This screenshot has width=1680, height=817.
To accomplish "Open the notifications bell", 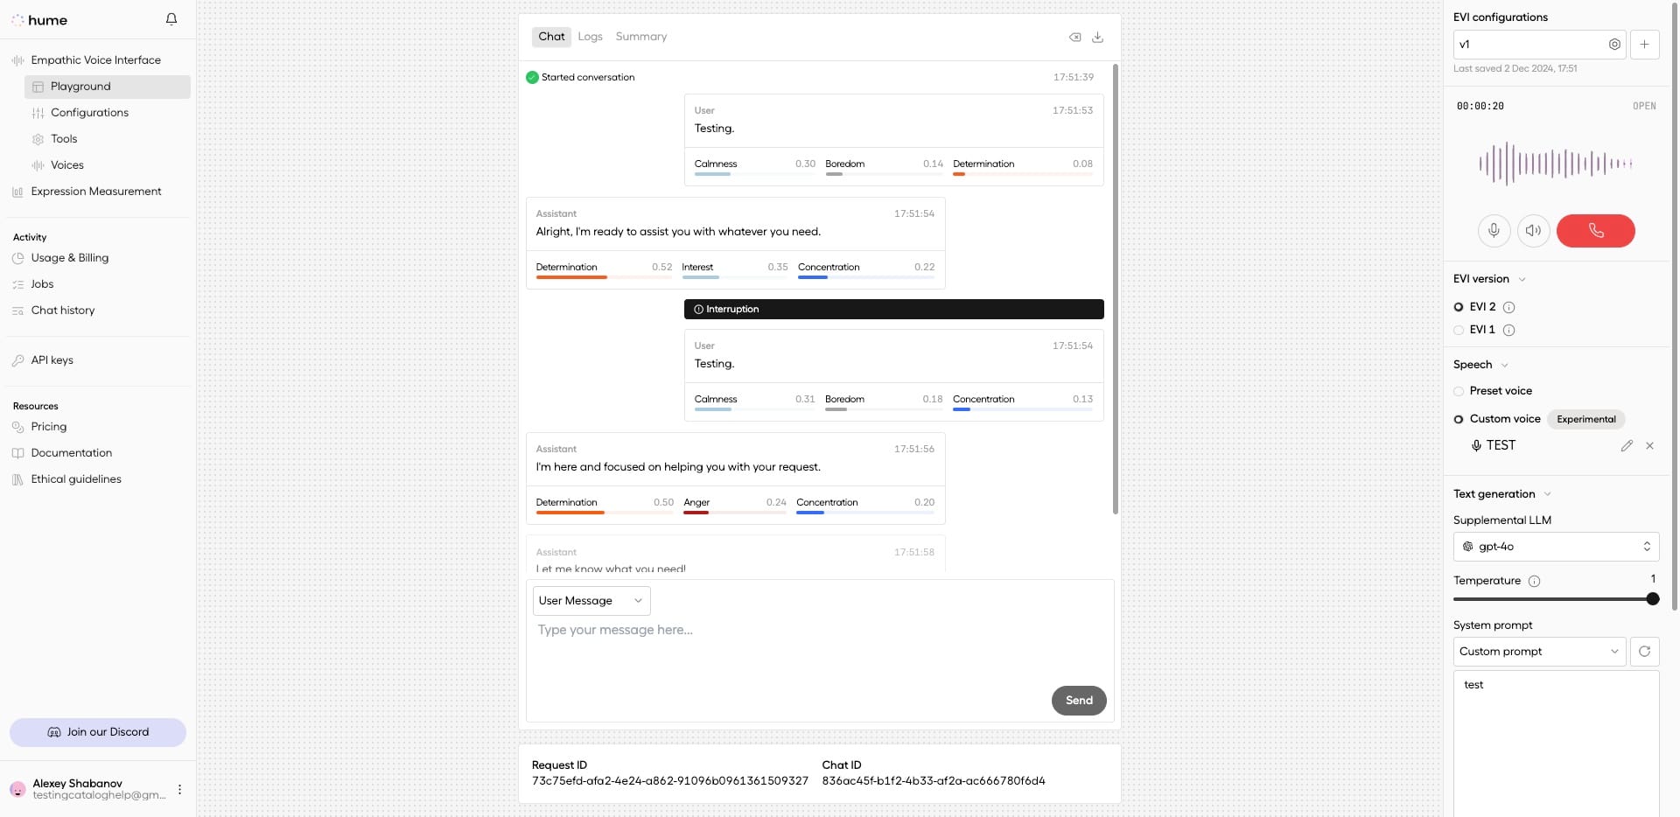I will (171, 19).
